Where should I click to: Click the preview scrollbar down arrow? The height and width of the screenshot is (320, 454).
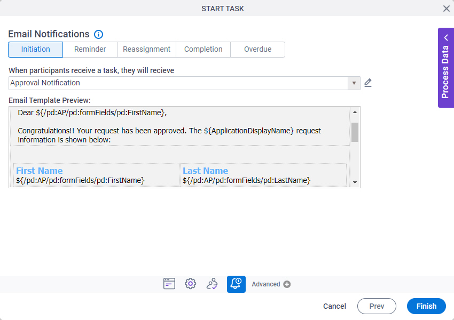coord(355,182)
